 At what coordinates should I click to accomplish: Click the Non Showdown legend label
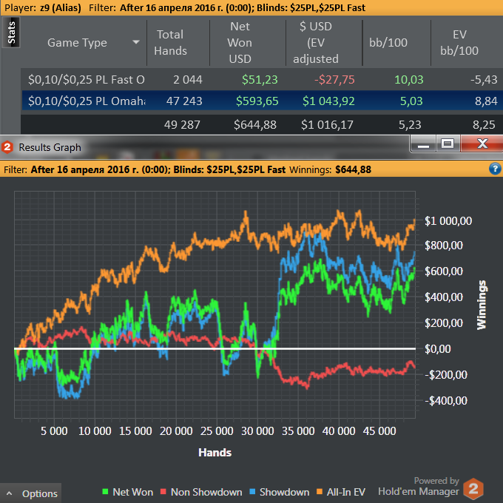tap(206, 492)
